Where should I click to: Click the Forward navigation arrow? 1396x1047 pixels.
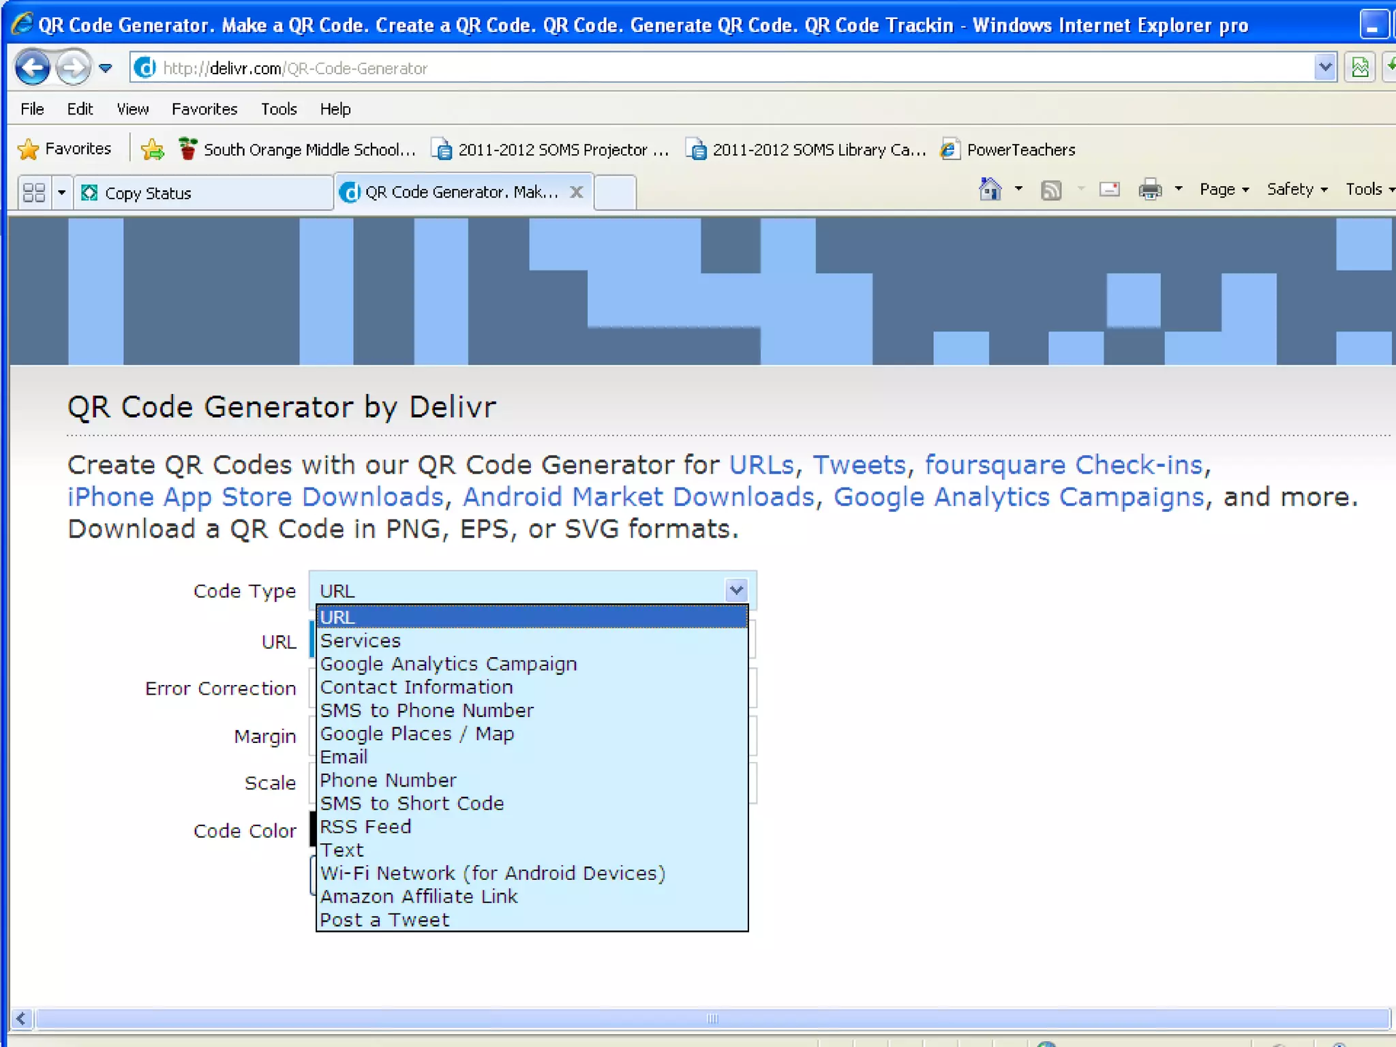[x=73, y=67]
